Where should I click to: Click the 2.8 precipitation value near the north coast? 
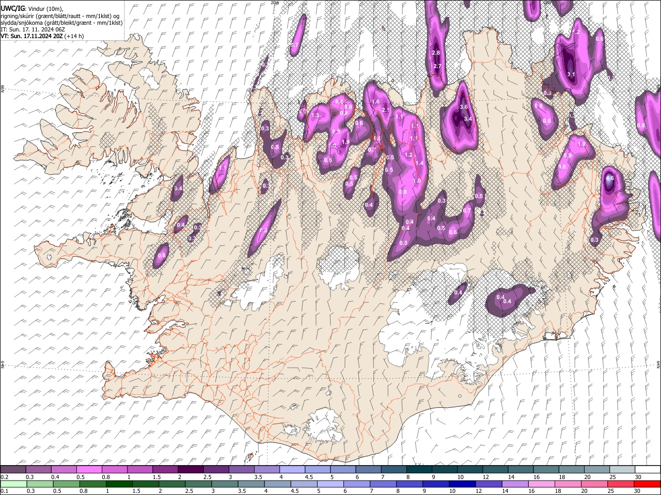435,53
